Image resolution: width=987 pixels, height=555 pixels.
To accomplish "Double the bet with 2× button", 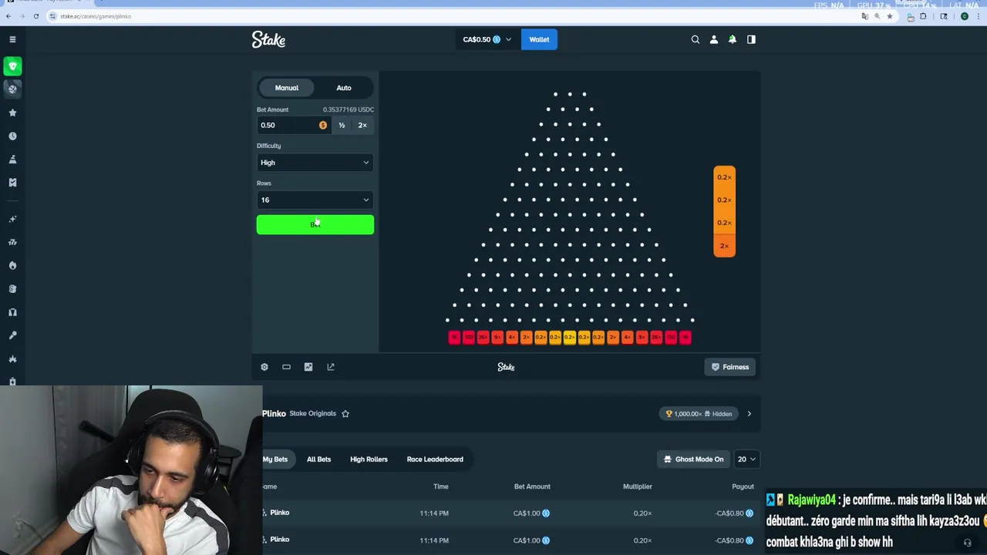I will (x=362, y=125).
